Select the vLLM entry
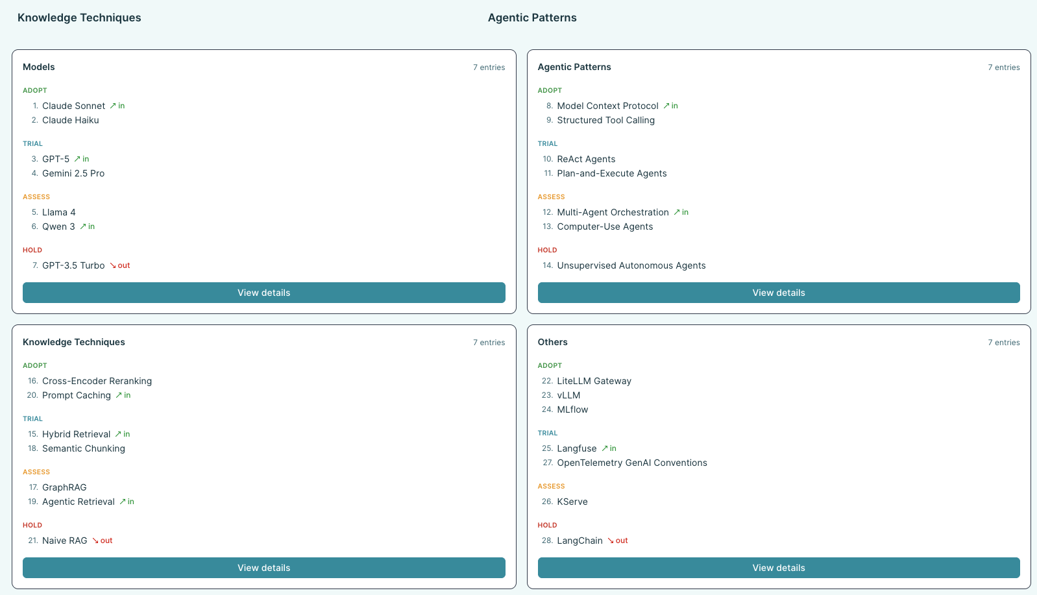Image resolution: width=1037 pixels, height=595 pixels. point(569,395)
